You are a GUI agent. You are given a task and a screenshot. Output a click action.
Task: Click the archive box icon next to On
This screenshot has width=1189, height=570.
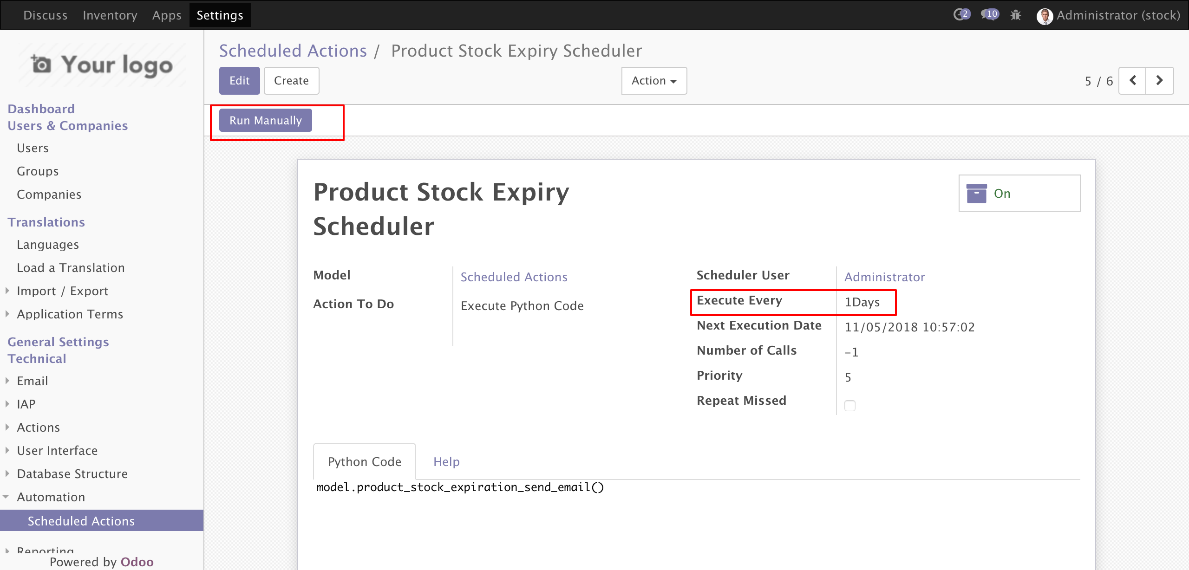click(x=976, y=193)
